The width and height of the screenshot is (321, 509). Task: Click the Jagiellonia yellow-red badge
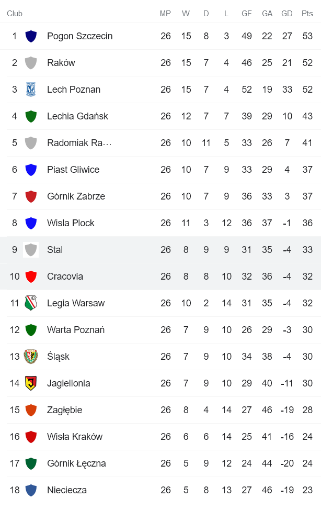coord(31,383)
